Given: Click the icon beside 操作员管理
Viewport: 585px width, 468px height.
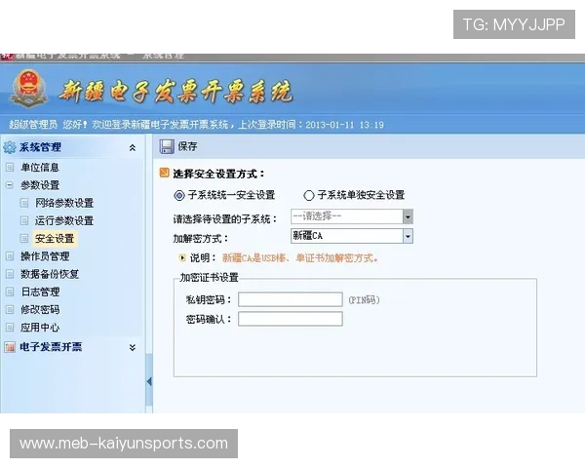Looking at the screenshot, I should click(x=10, y=256).
